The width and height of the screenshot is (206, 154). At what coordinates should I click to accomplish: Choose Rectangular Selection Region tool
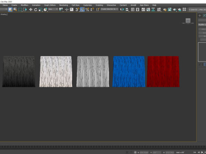pyautogui.click(x=20, y=9)
